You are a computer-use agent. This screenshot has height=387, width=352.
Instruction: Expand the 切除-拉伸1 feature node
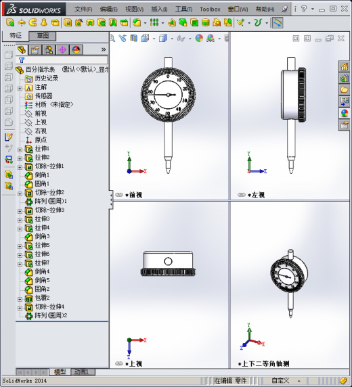click(x=20, y=167)
